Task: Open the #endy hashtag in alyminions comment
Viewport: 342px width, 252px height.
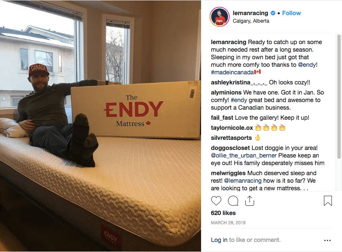Action: [x=239, y=100]
